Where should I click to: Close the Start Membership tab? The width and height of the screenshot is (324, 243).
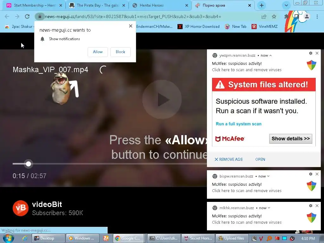[x=61, y=5]
